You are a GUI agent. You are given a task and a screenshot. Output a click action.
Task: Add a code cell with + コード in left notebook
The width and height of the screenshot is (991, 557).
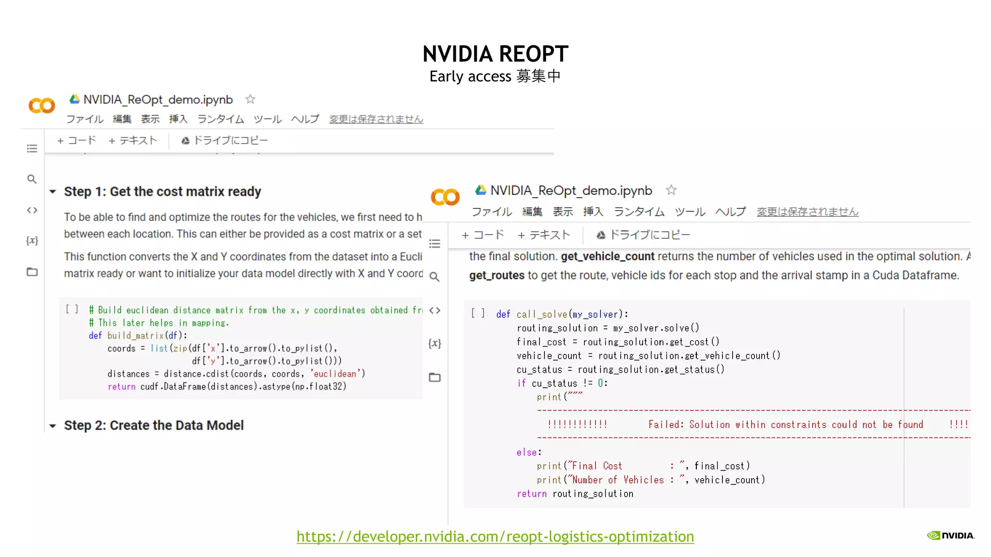pos(76,141)
